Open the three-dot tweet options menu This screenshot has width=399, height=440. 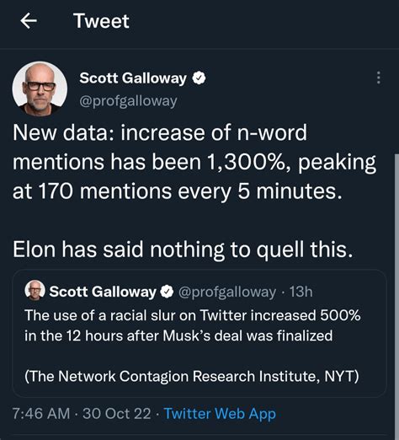point(379,78)
